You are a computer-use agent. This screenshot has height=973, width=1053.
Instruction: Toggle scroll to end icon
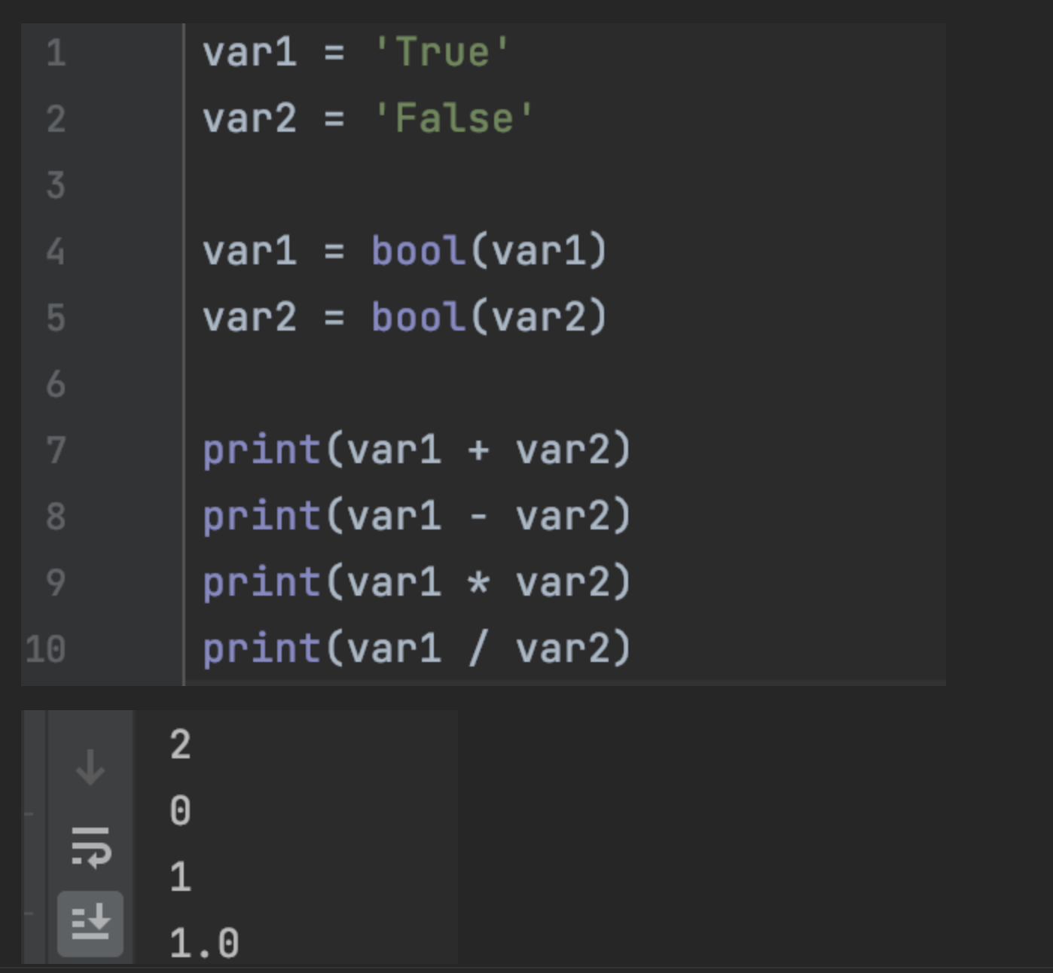click(90, 923)
